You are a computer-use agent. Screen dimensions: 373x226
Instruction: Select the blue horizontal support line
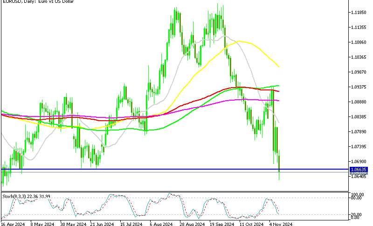pyautogui.click(x=175, y=169)
